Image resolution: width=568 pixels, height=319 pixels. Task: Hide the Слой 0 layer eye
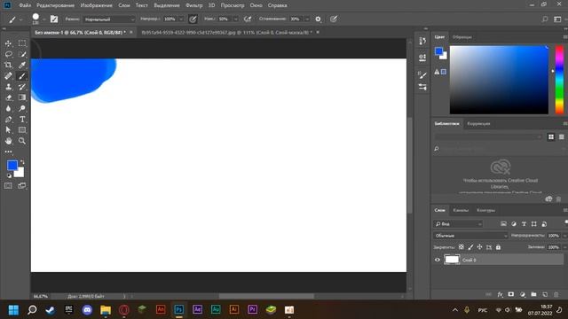438,260
